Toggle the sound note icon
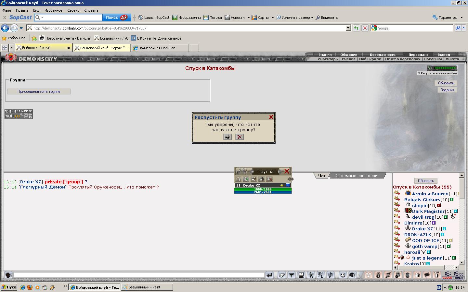The height and width of the screenshot is (292, 468). coord(331,275)
